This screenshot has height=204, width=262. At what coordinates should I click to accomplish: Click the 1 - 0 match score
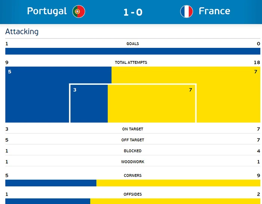pyautogui.click(x=133, y=12)
